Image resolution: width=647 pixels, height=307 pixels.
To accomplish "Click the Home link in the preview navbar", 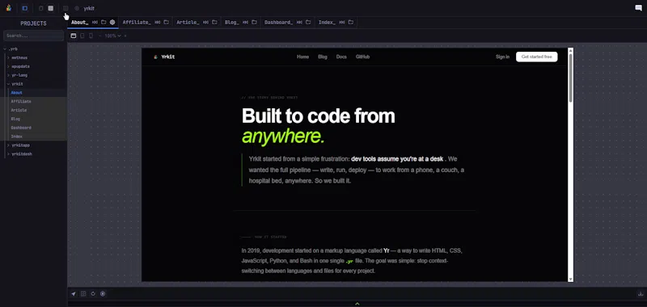I will pyautogui.click(x=302, y=57).
